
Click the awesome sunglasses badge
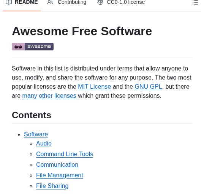coord(33,47)
